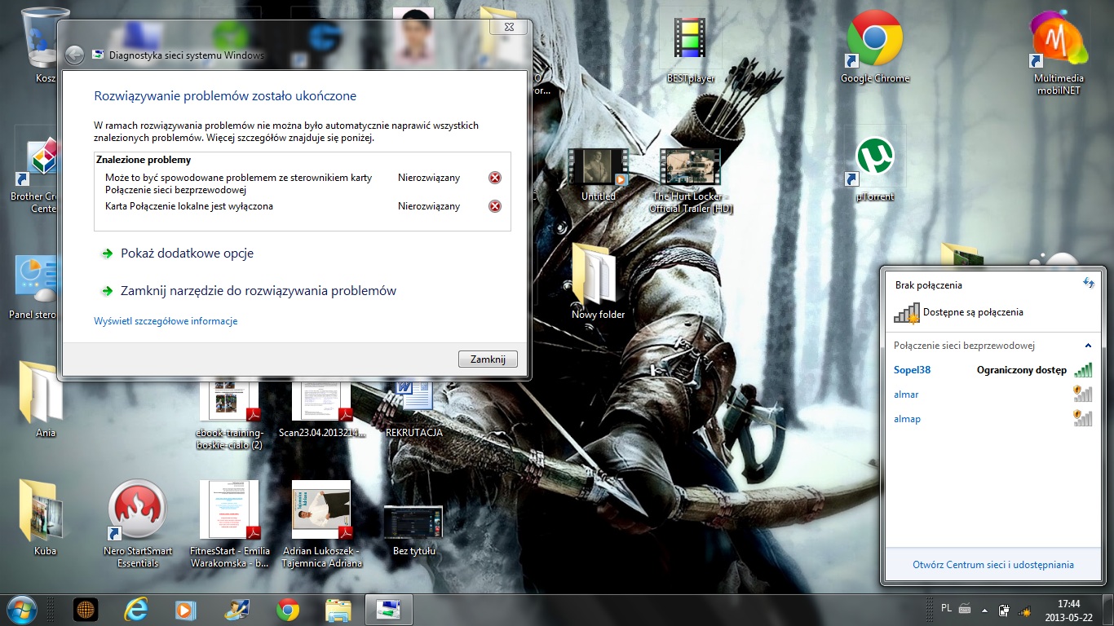Open Otwórz Centrum sieci i udostępniania
The height and width of the screenshot is (626, 1114).
(992, 564)
